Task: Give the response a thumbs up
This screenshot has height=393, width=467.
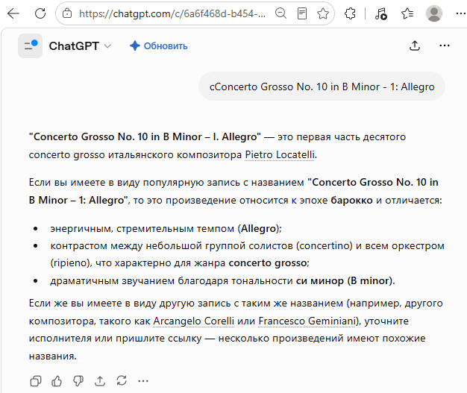Action: pyautogui.click(x=57, y=381)
